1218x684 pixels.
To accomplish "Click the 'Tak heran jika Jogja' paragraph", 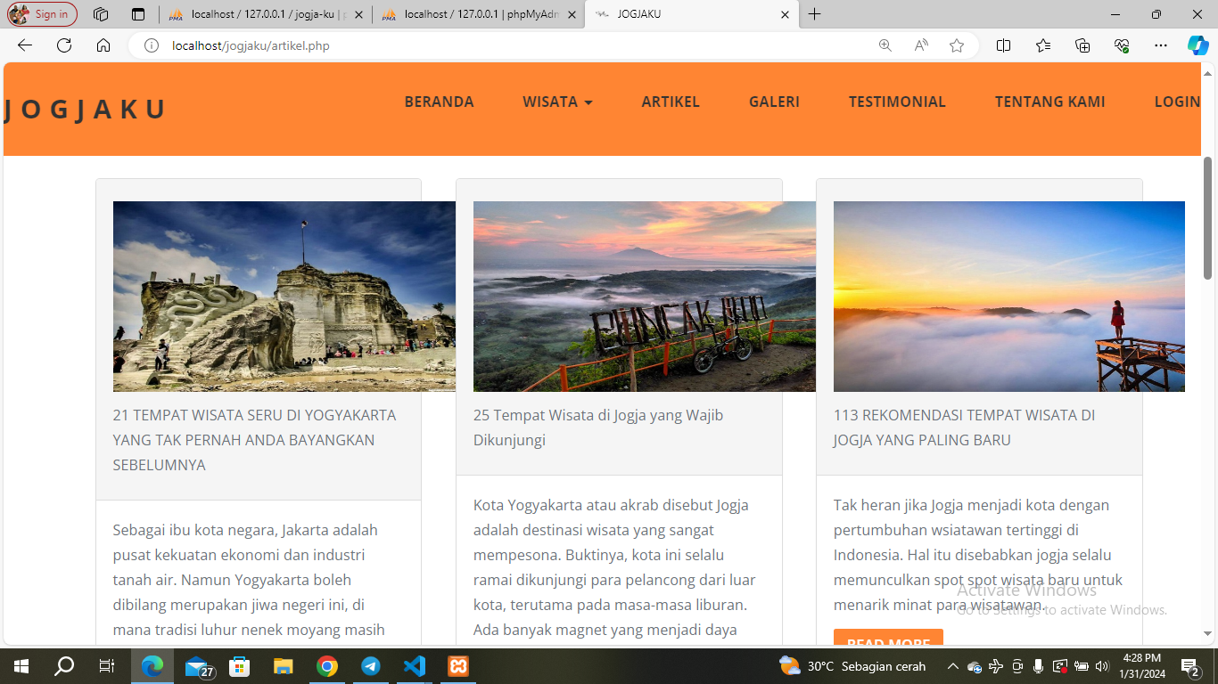I will [x=978, y=555].
